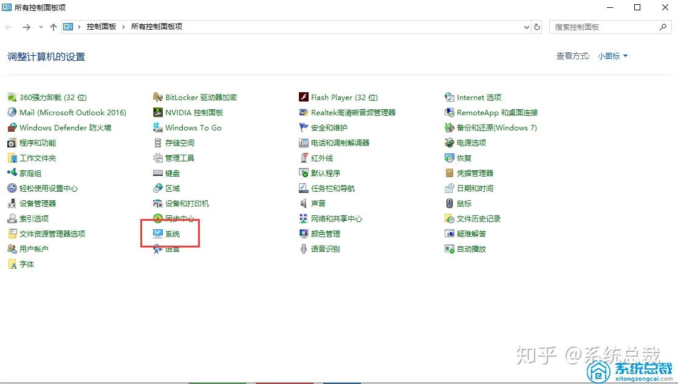This screenshot has height=384, width=678.
Task: Click the search magnifier icon
Action: (663, 27)
